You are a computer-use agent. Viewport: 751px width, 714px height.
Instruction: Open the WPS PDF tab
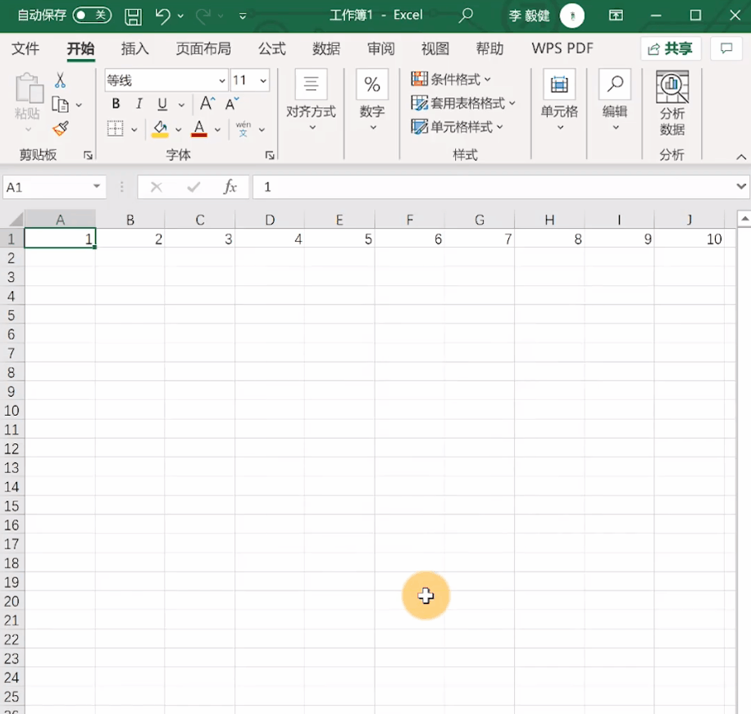(562, 48)
